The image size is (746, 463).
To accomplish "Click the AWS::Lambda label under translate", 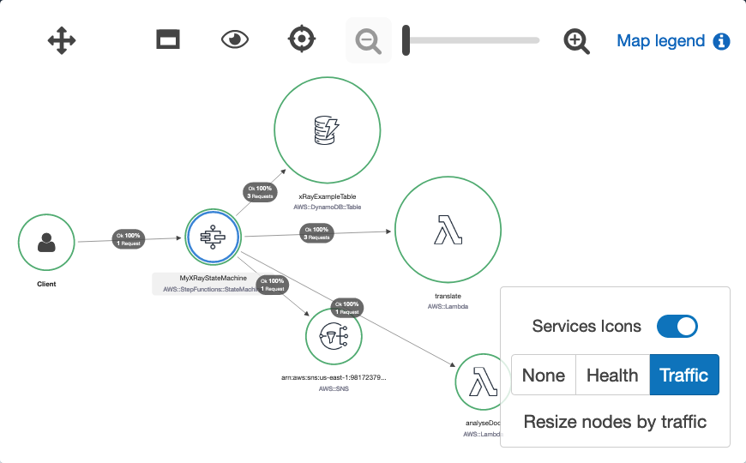I will click(448, 306).
